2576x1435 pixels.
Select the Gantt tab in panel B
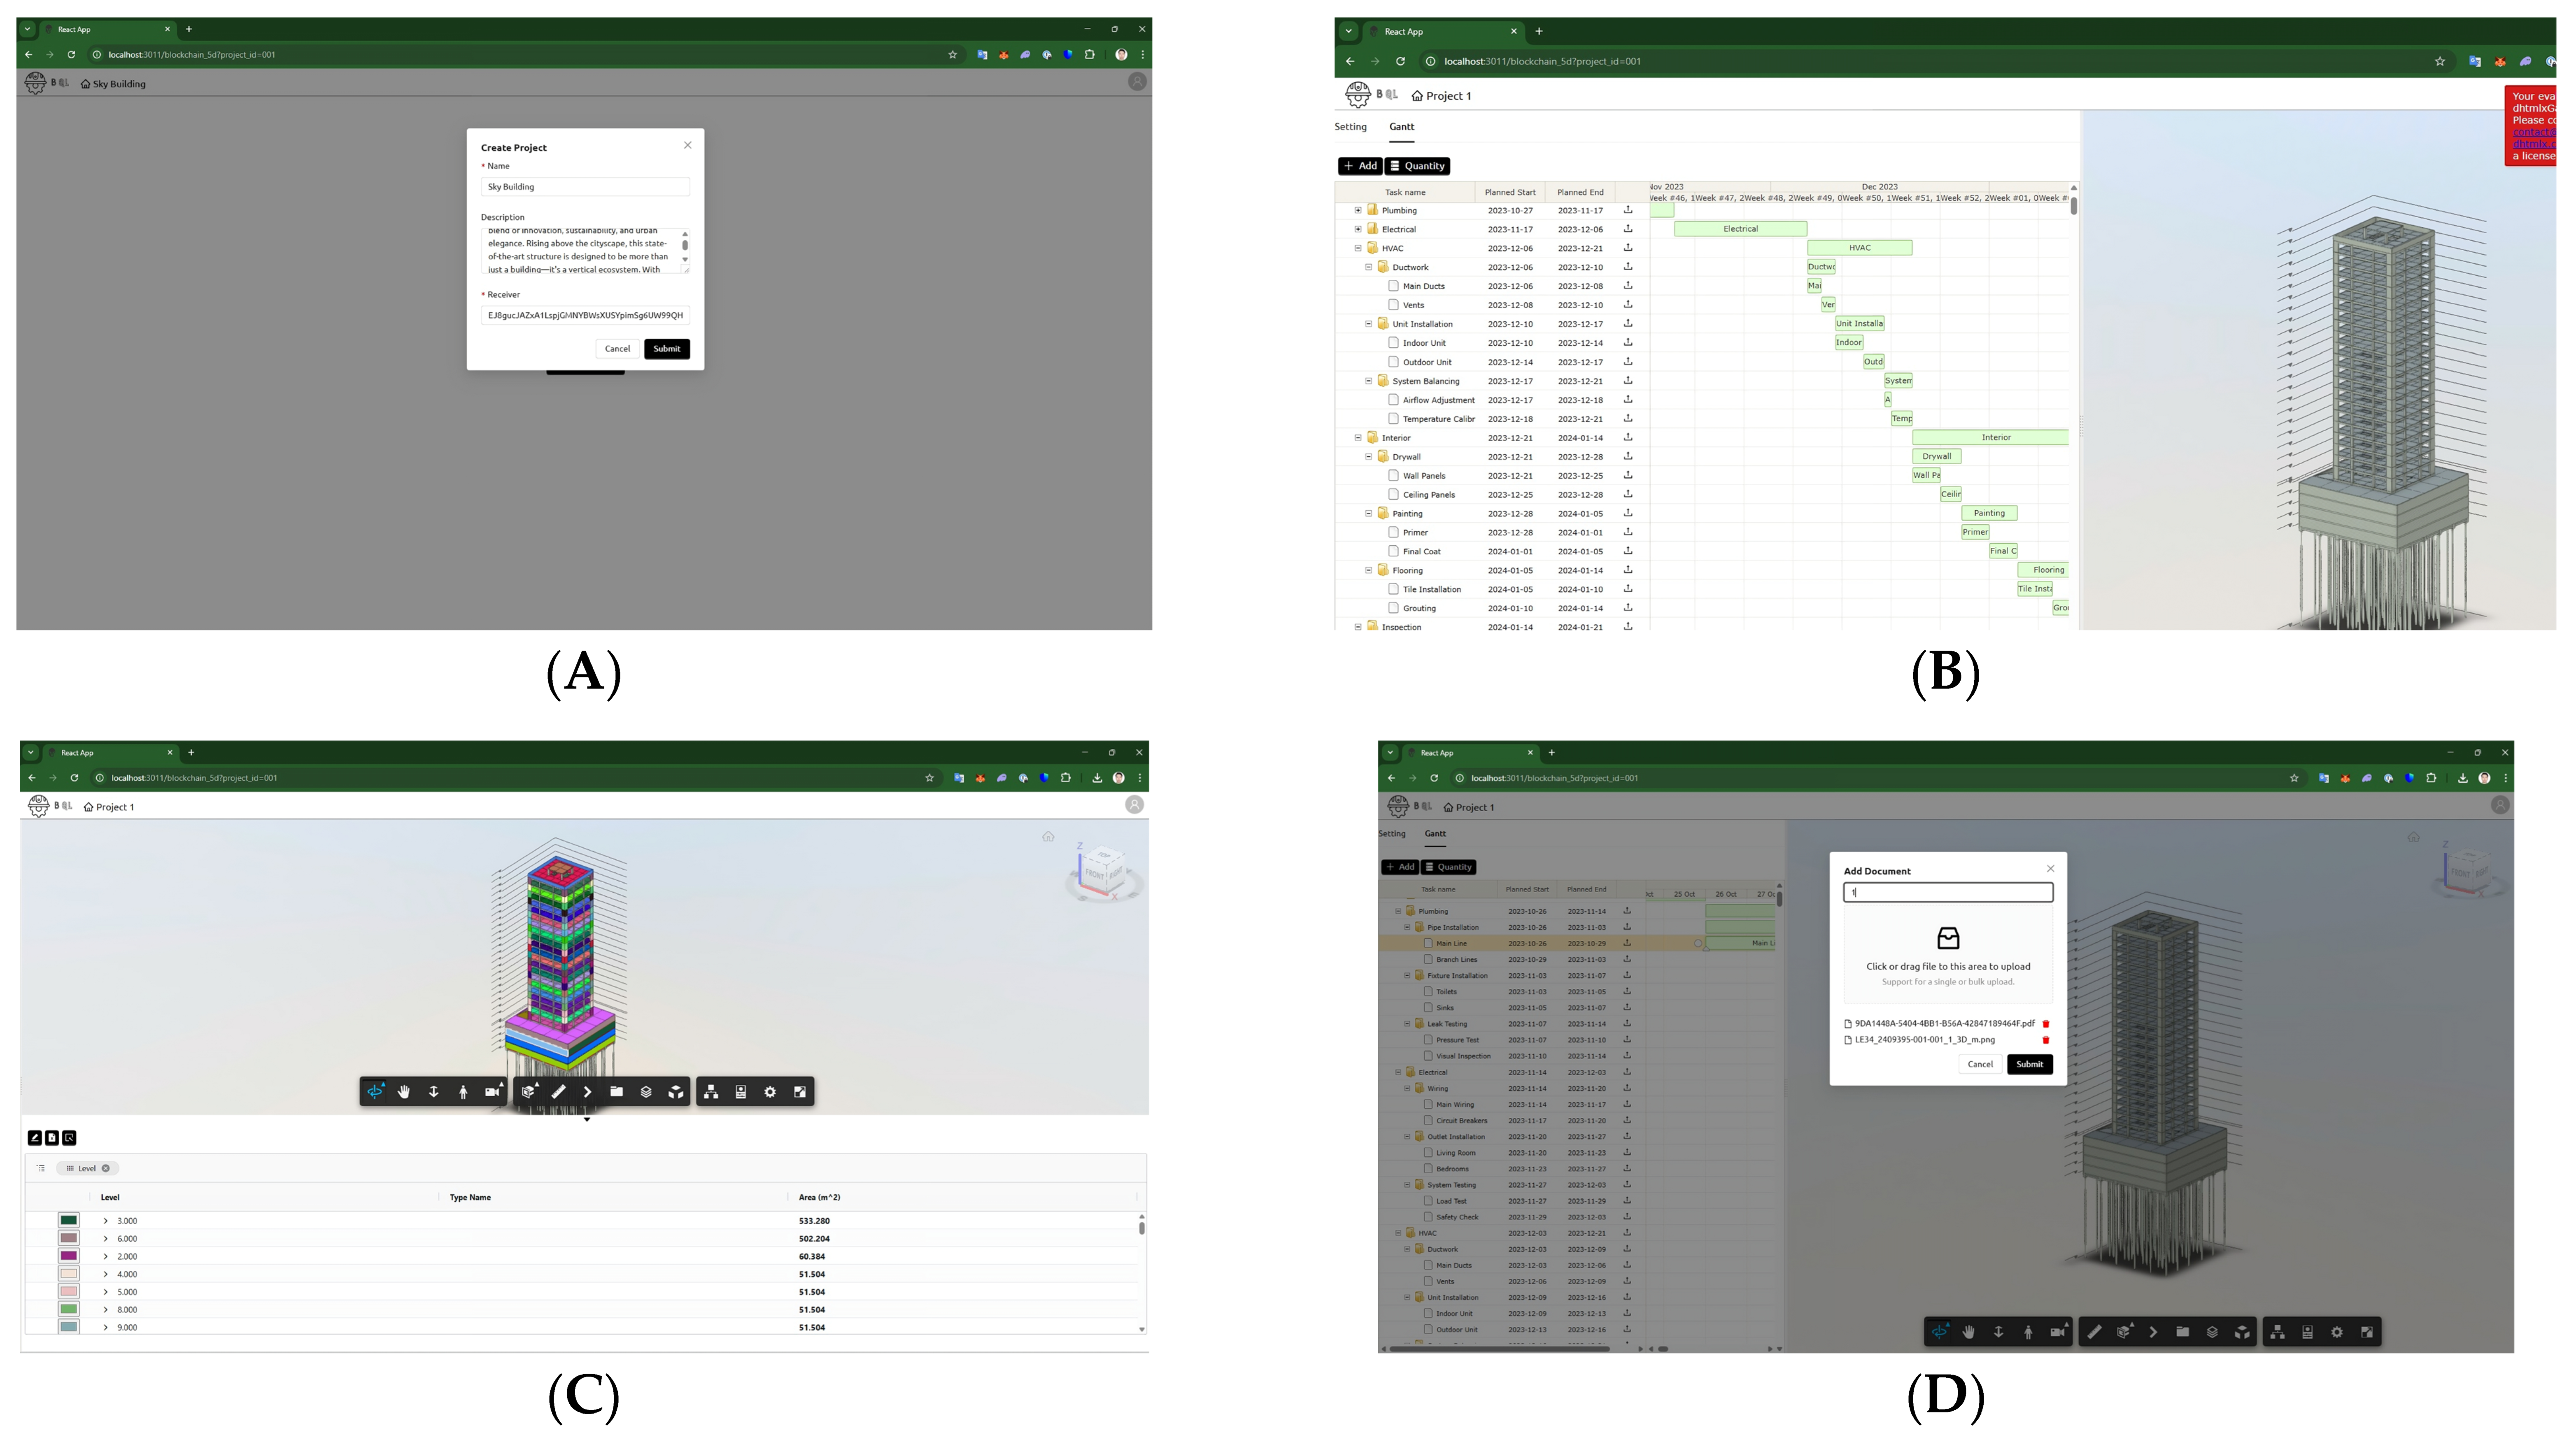(1401, 127)
